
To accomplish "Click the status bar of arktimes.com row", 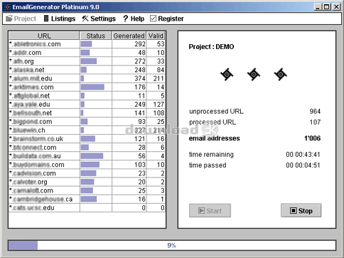I will pos(92,87).
